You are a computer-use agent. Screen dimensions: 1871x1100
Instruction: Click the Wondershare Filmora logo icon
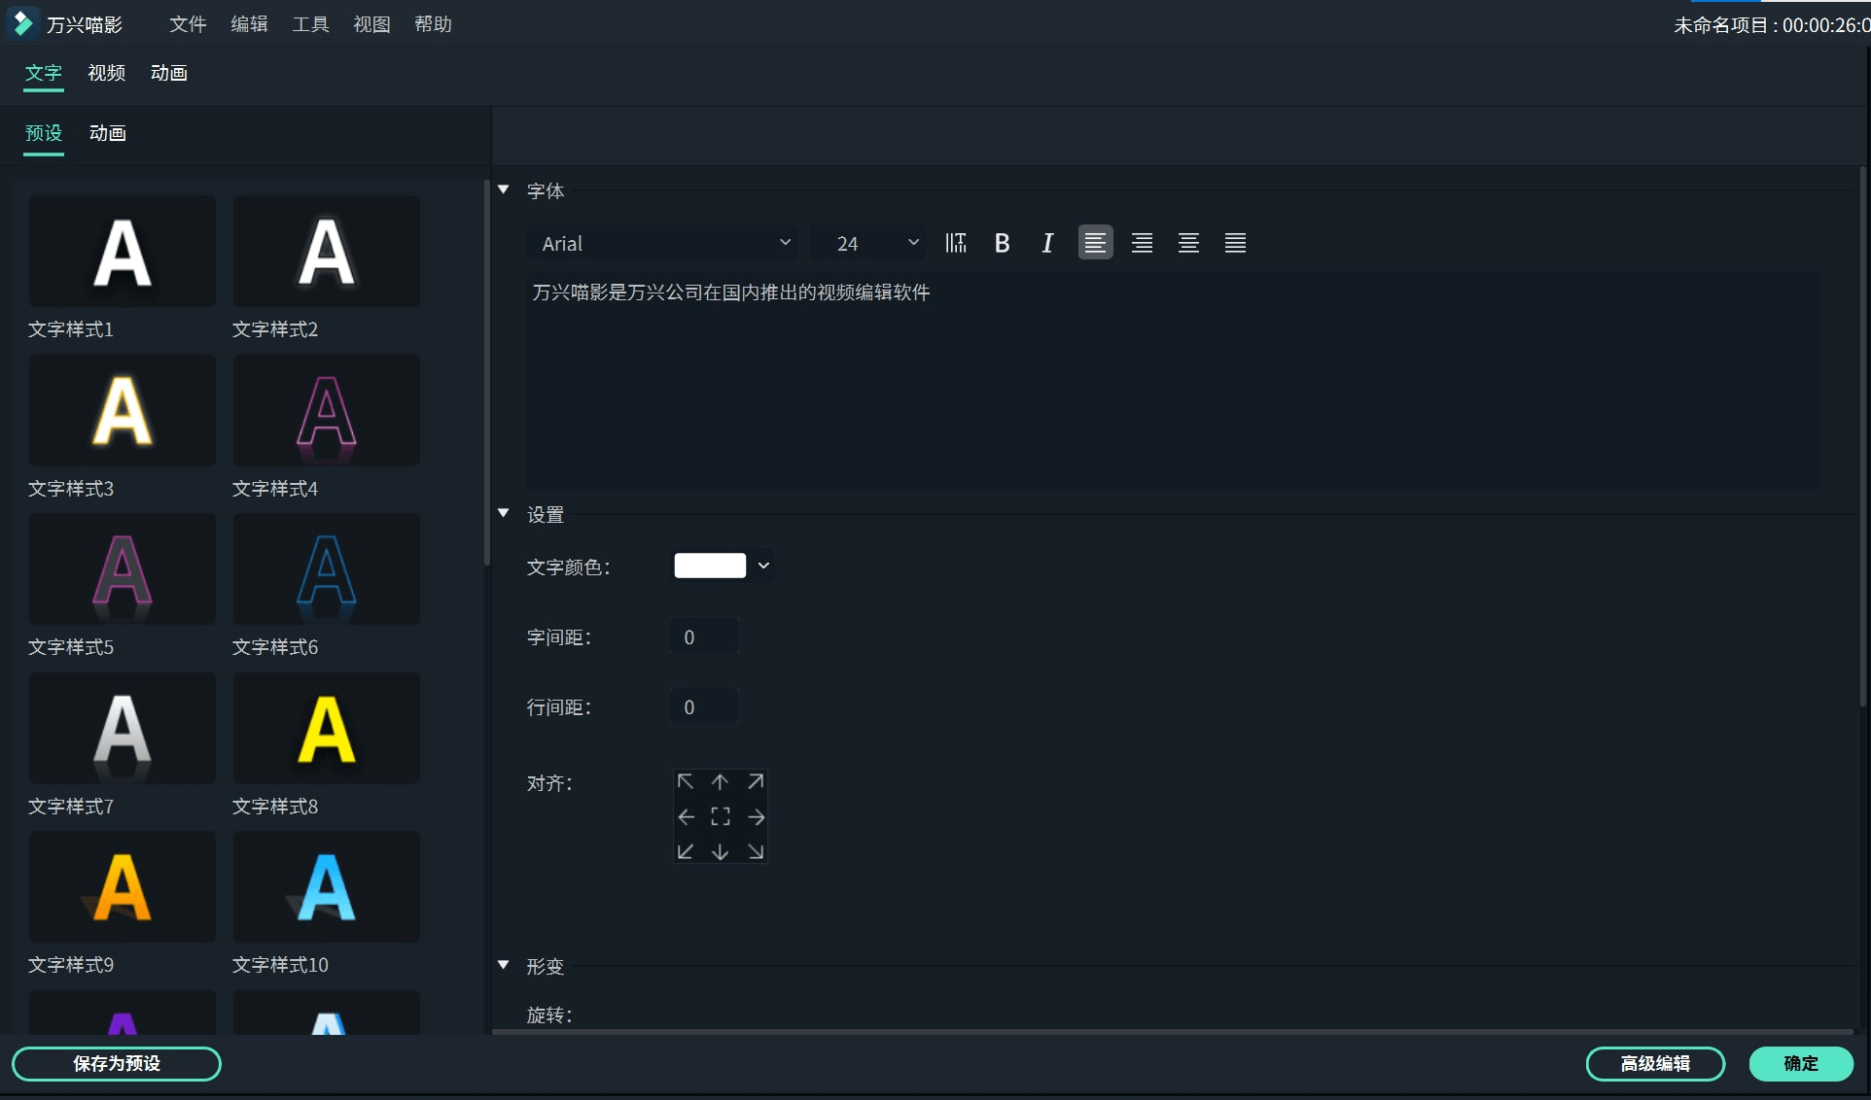[x=22, y=23]
